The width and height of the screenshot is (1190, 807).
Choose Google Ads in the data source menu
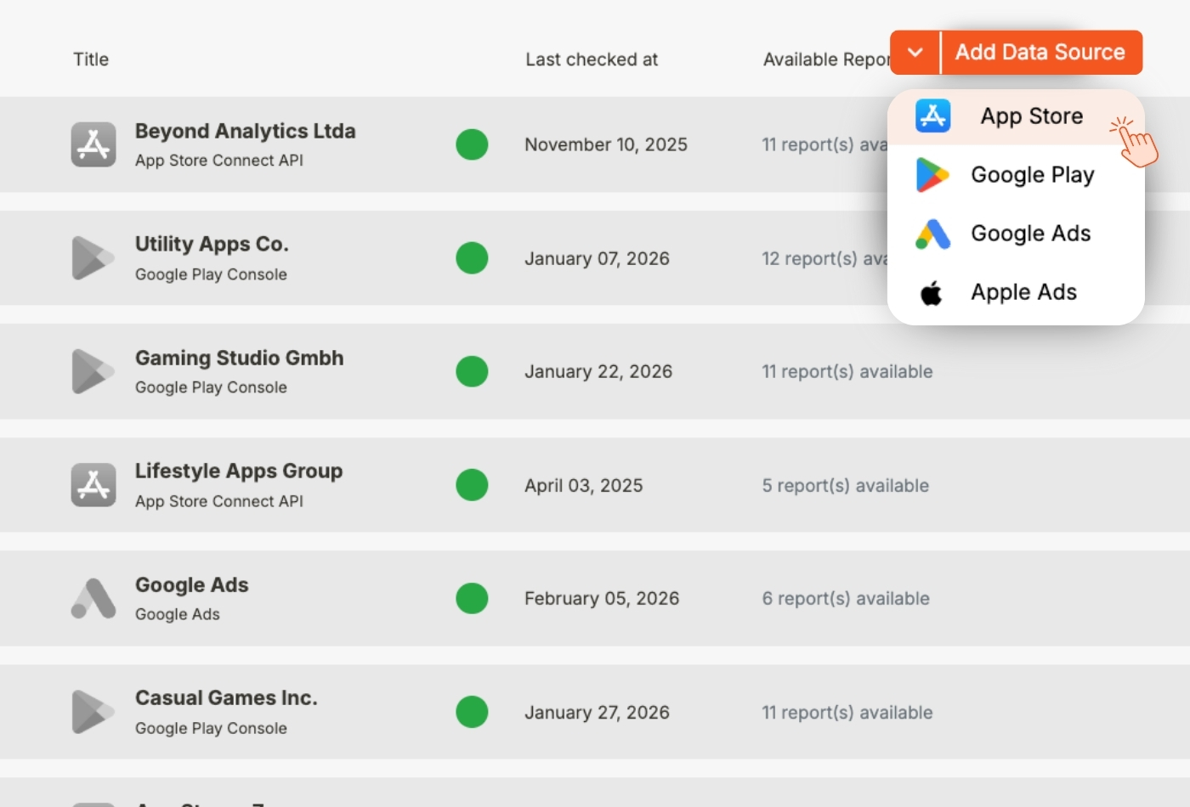[1030, 233]
